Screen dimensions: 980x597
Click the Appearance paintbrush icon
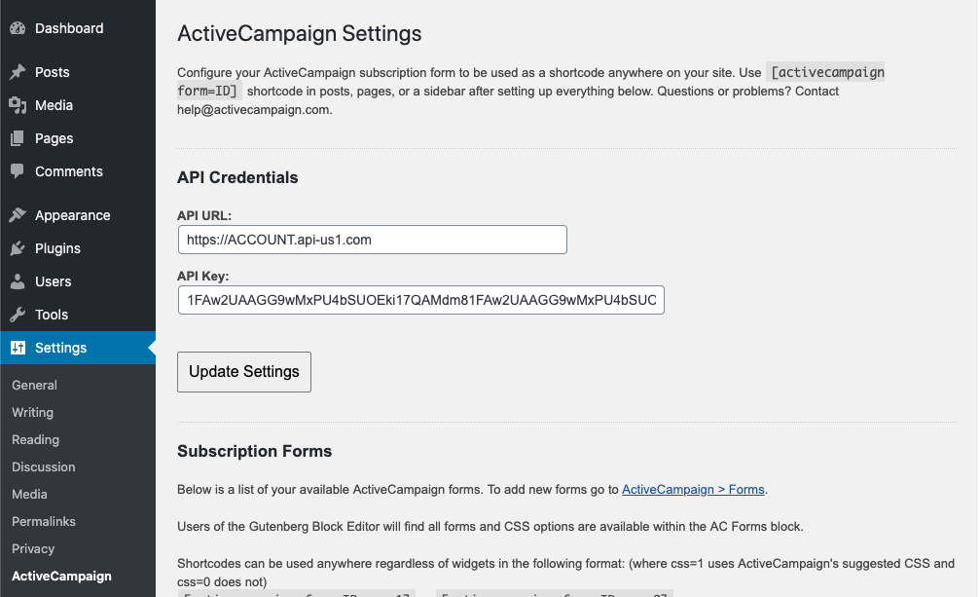(18, 215)
